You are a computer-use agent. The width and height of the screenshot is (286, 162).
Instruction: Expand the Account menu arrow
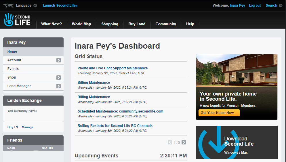(x=58, y=60)
